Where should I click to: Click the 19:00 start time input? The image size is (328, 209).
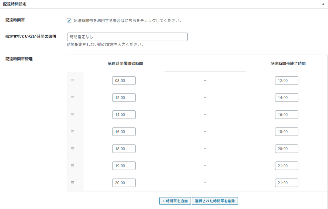coord(124,166)
